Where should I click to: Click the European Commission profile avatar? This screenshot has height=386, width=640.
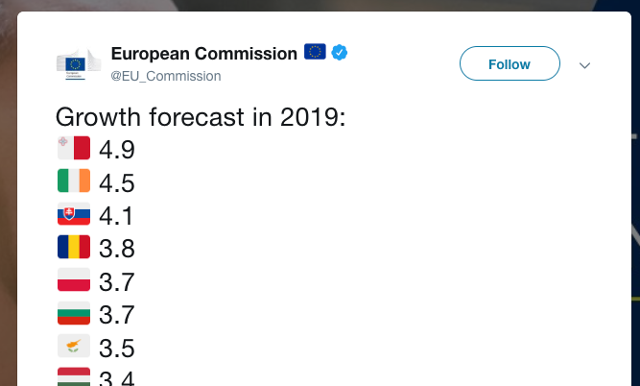[x=79, y=64]
